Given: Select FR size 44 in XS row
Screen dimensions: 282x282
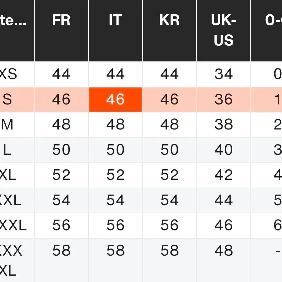Looking at the screenshot, I should click(x=61, y=74).
